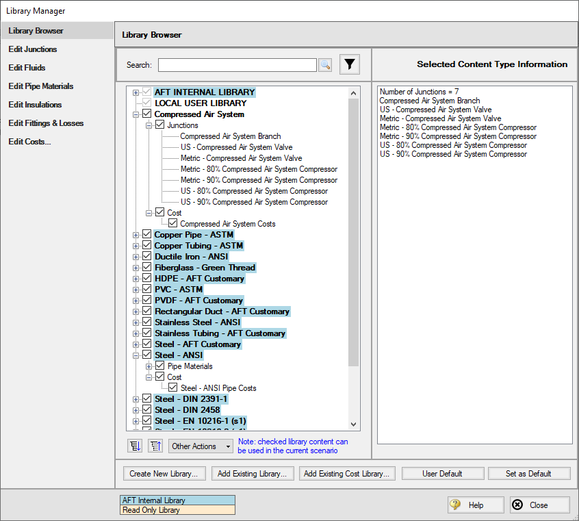Image resolution: width=579 pixels, height=521 pixels.
Task: Click the tree scrollbar down arrow
Action: [x=353, y=424]
